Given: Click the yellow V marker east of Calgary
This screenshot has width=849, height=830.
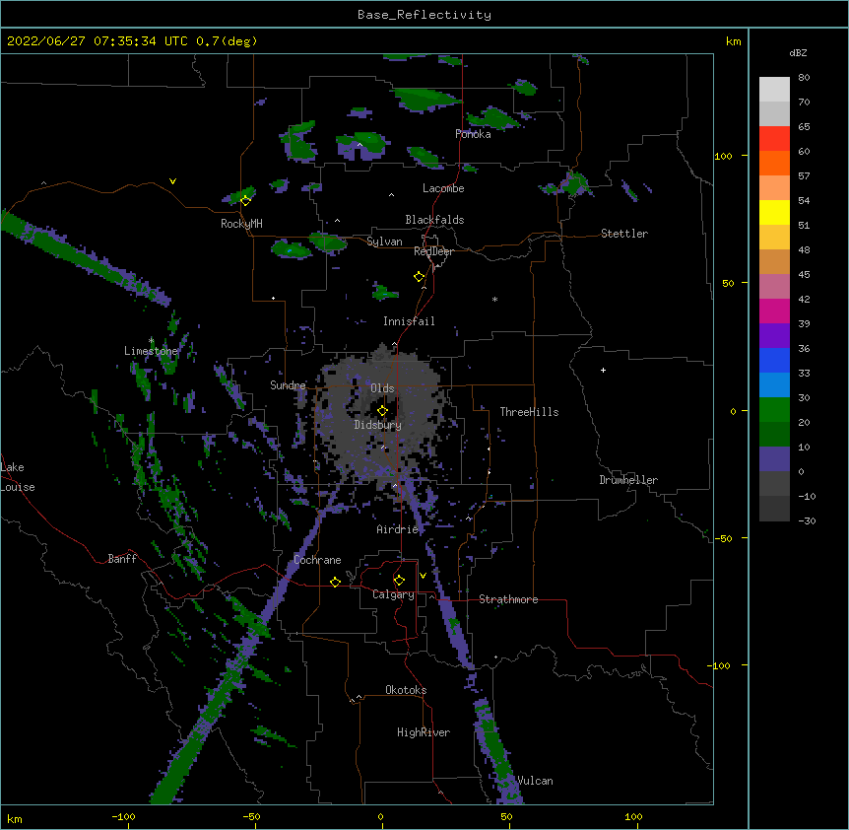Looking at the screenshot, I should click(x=423, y=576).
